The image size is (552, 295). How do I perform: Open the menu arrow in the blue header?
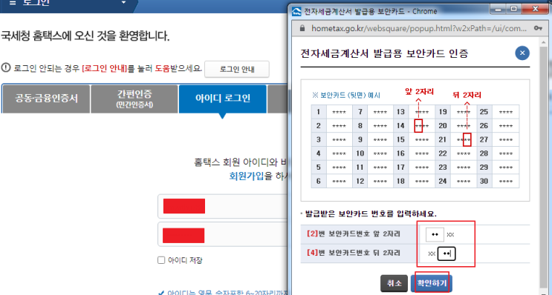(x=123, y=3)
